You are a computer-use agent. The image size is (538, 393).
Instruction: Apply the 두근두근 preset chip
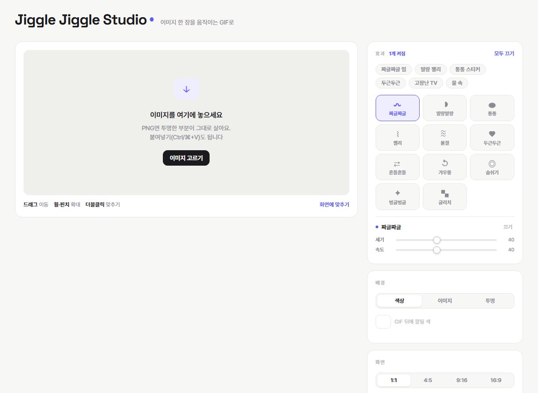[x=391, y=83]
